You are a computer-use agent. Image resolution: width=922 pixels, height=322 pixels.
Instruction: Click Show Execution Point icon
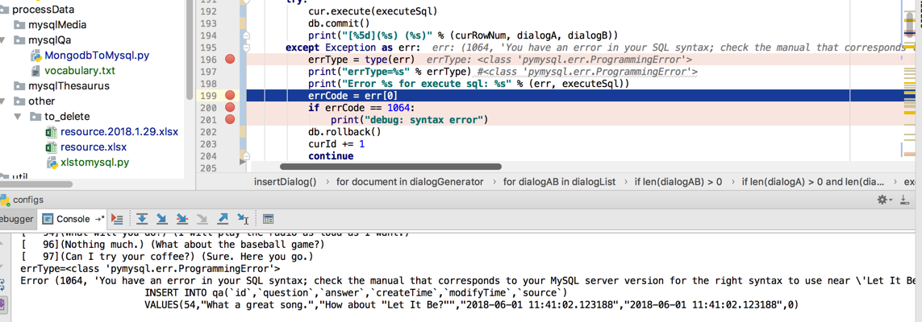(x=117, y=219)
